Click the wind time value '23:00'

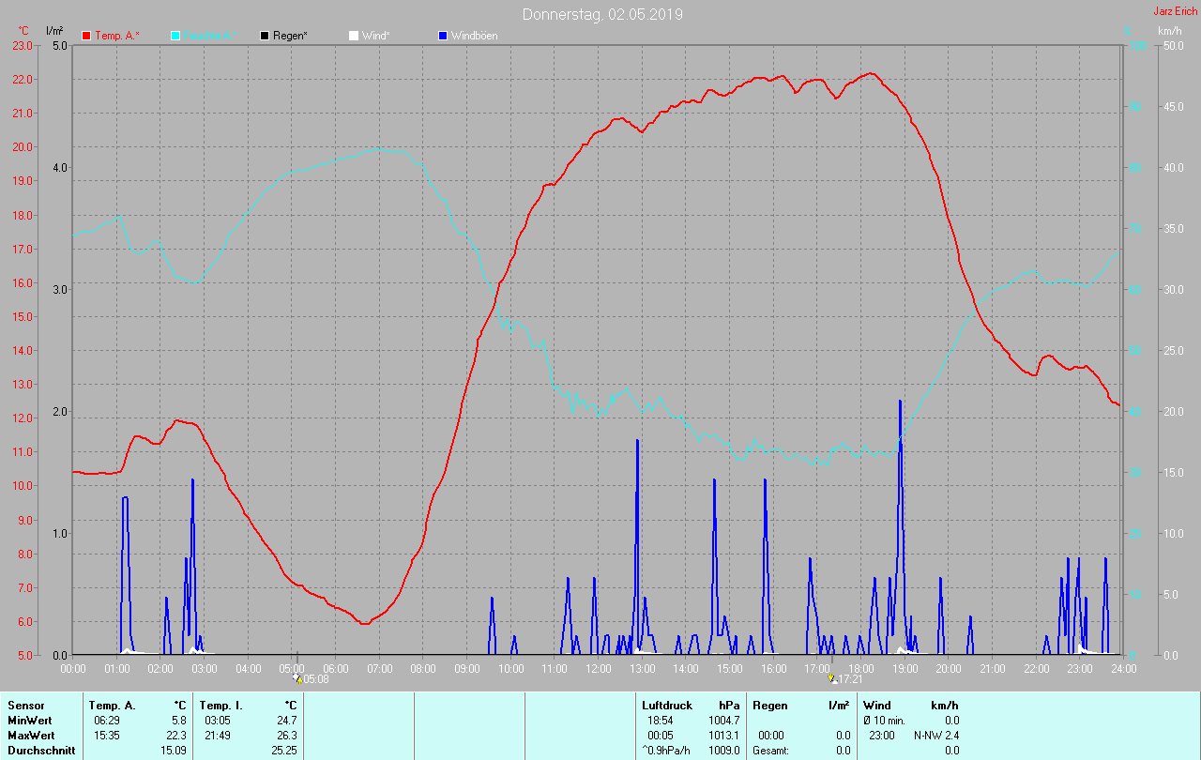[884, 736]
